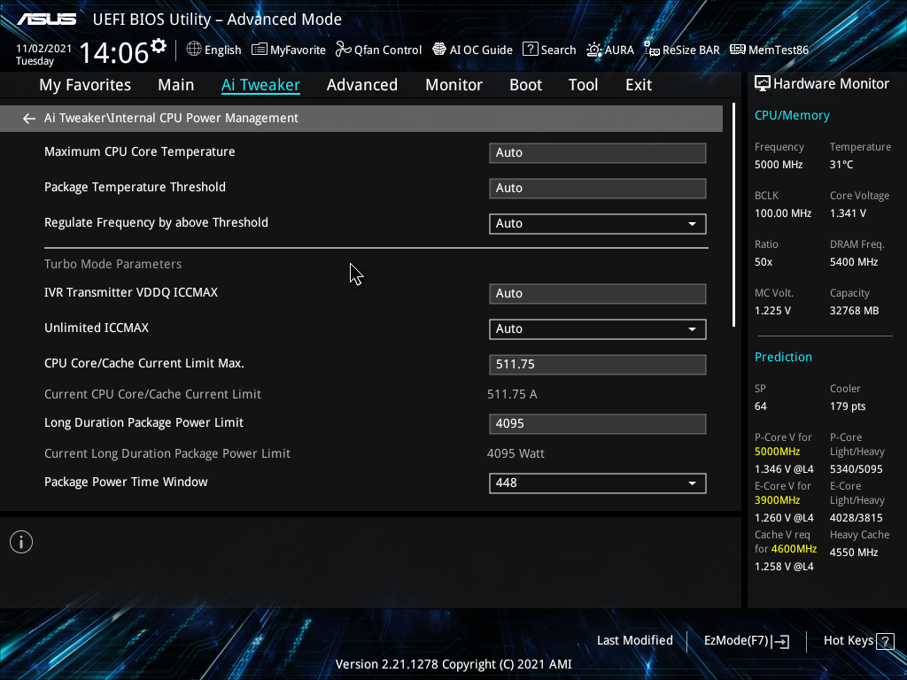Viewport: 907px width, 680px height.
Task: Select the Ai Tweaker tab
Action: 260,85
